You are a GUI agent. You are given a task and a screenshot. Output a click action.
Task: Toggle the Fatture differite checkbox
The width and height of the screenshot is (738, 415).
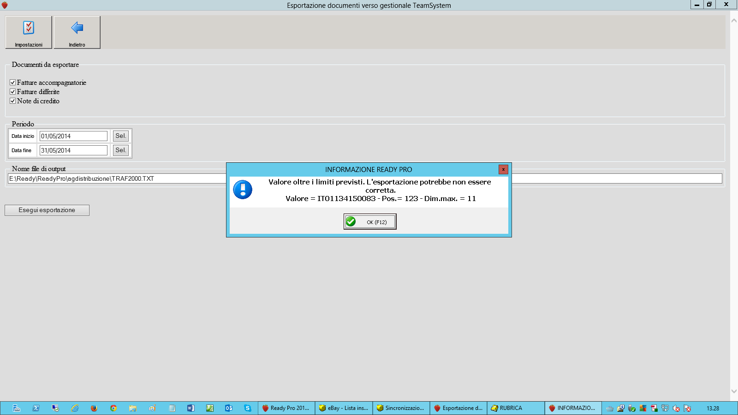(13, 92)
